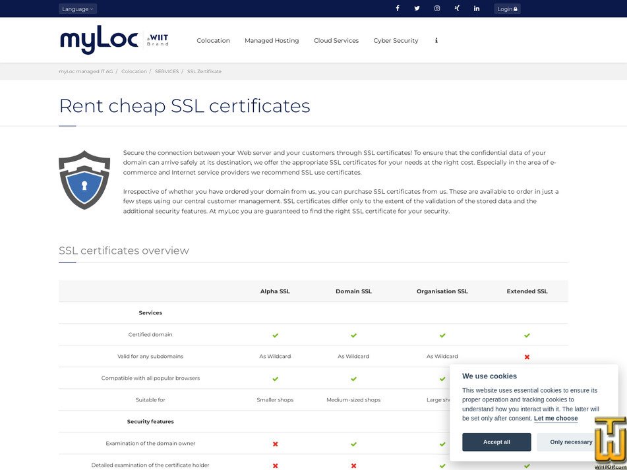Click Domain SSL certificate holder red cross
Viewport: 627px width, 470px height.
point(353,465)
